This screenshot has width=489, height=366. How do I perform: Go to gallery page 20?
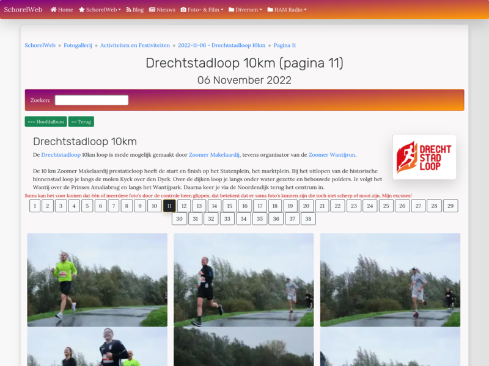pyautogui.click(x=306, y=206)
